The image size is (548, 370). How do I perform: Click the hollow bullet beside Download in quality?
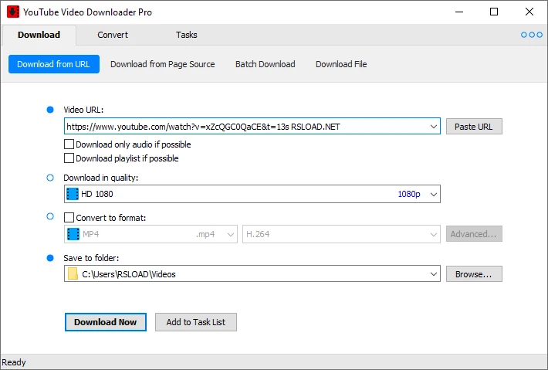(51, 178)
